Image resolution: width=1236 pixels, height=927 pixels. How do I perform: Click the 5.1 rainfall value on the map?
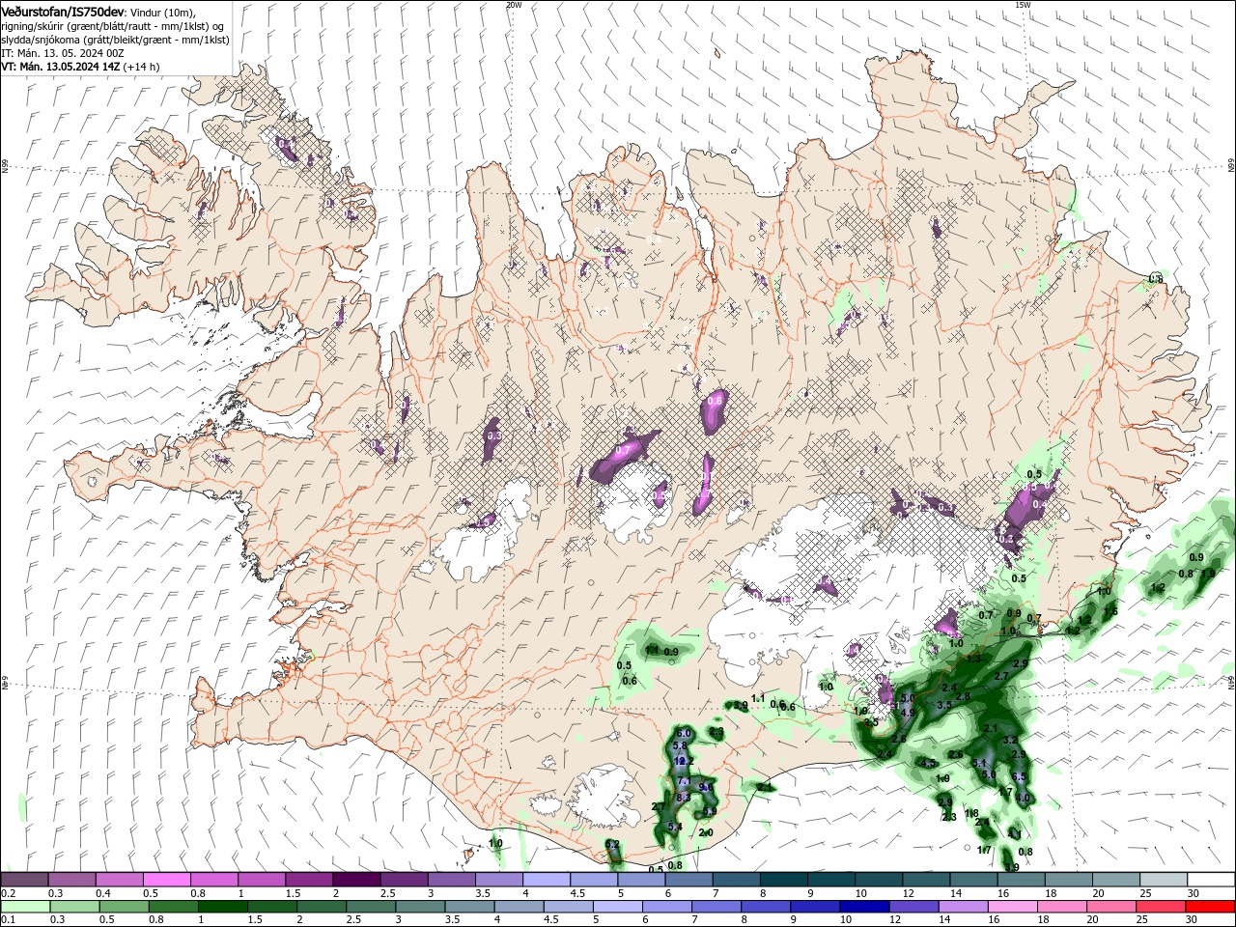pos(979,763)
